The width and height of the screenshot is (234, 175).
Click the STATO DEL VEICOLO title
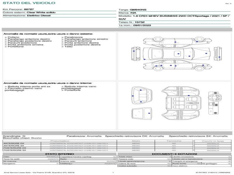(29, 3)
